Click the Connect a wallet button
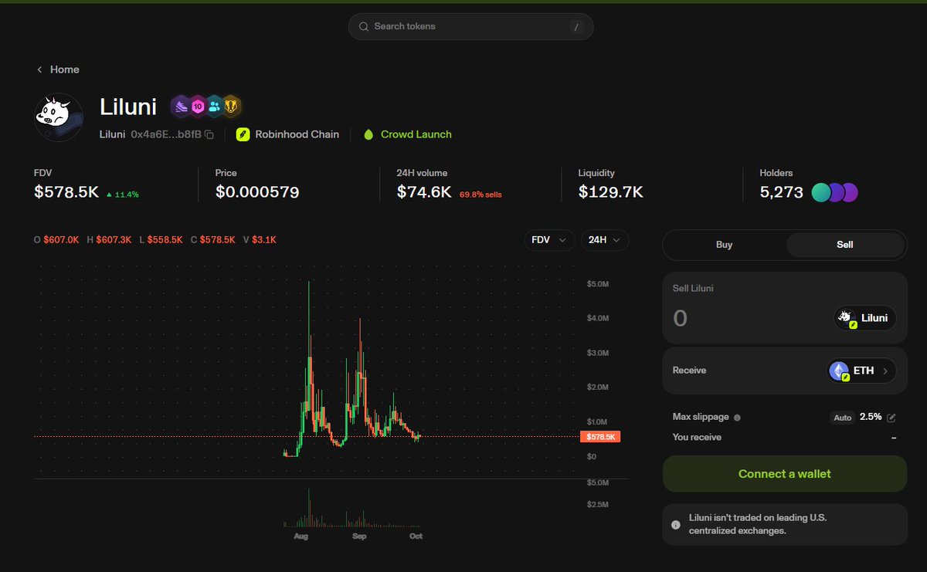 pyautogui.click(x=785, y=474)
